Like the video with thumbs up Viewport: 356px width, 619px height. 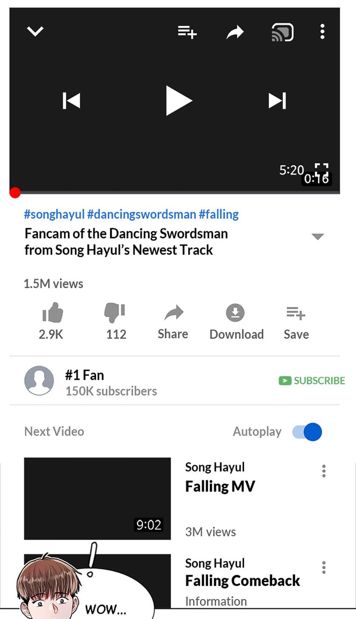(52, 313)
